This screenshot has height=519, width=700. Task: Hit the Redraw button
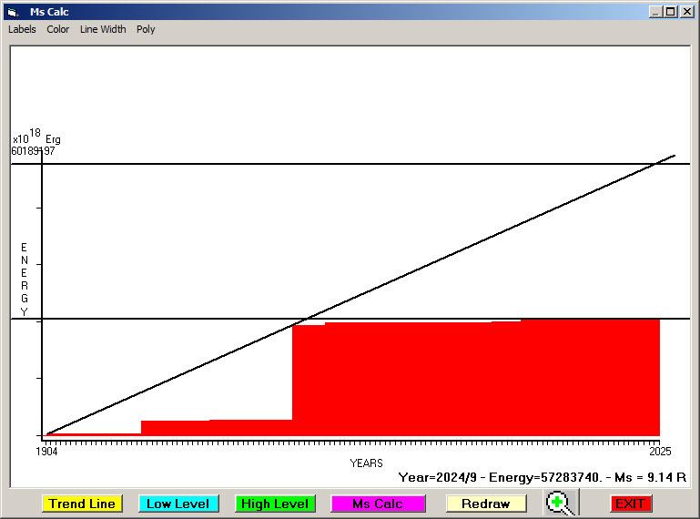click(x=485, y=504)
